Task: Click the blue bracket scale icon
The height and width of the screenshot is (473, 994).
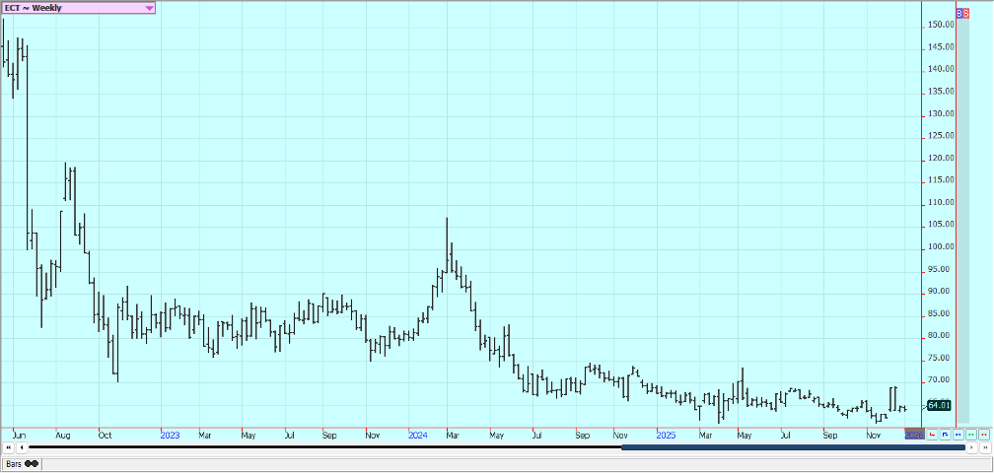Action: [x=946, y=434]
